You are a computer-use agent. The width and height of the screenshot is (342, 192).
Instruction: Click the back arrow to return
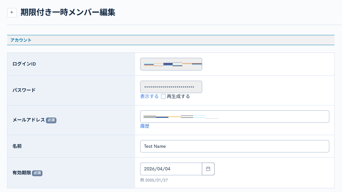click(12, 12)
